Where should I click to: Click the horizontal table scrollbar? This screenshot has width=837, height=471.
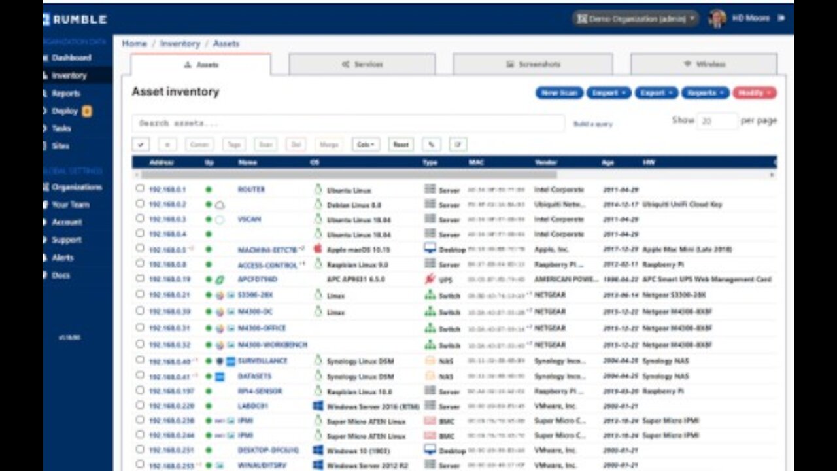[349, 175]
